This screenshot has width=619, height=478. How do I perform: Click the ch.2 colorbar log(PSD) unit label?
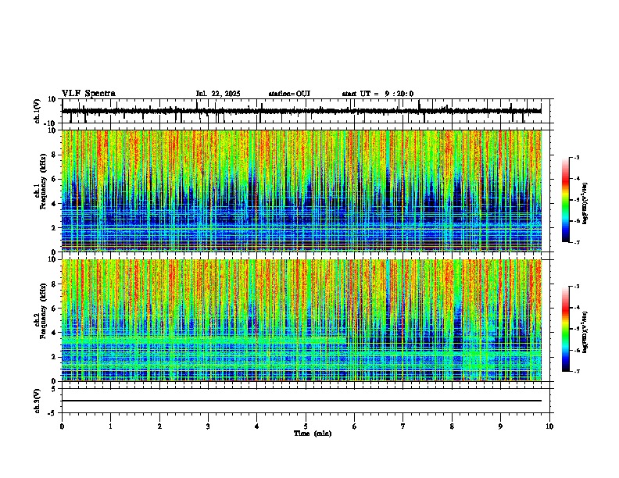pos(585,332)
